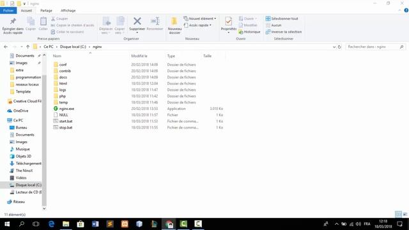Click the Rechercher dans nginx search field

pyautogui.click(x=375, y=47)
